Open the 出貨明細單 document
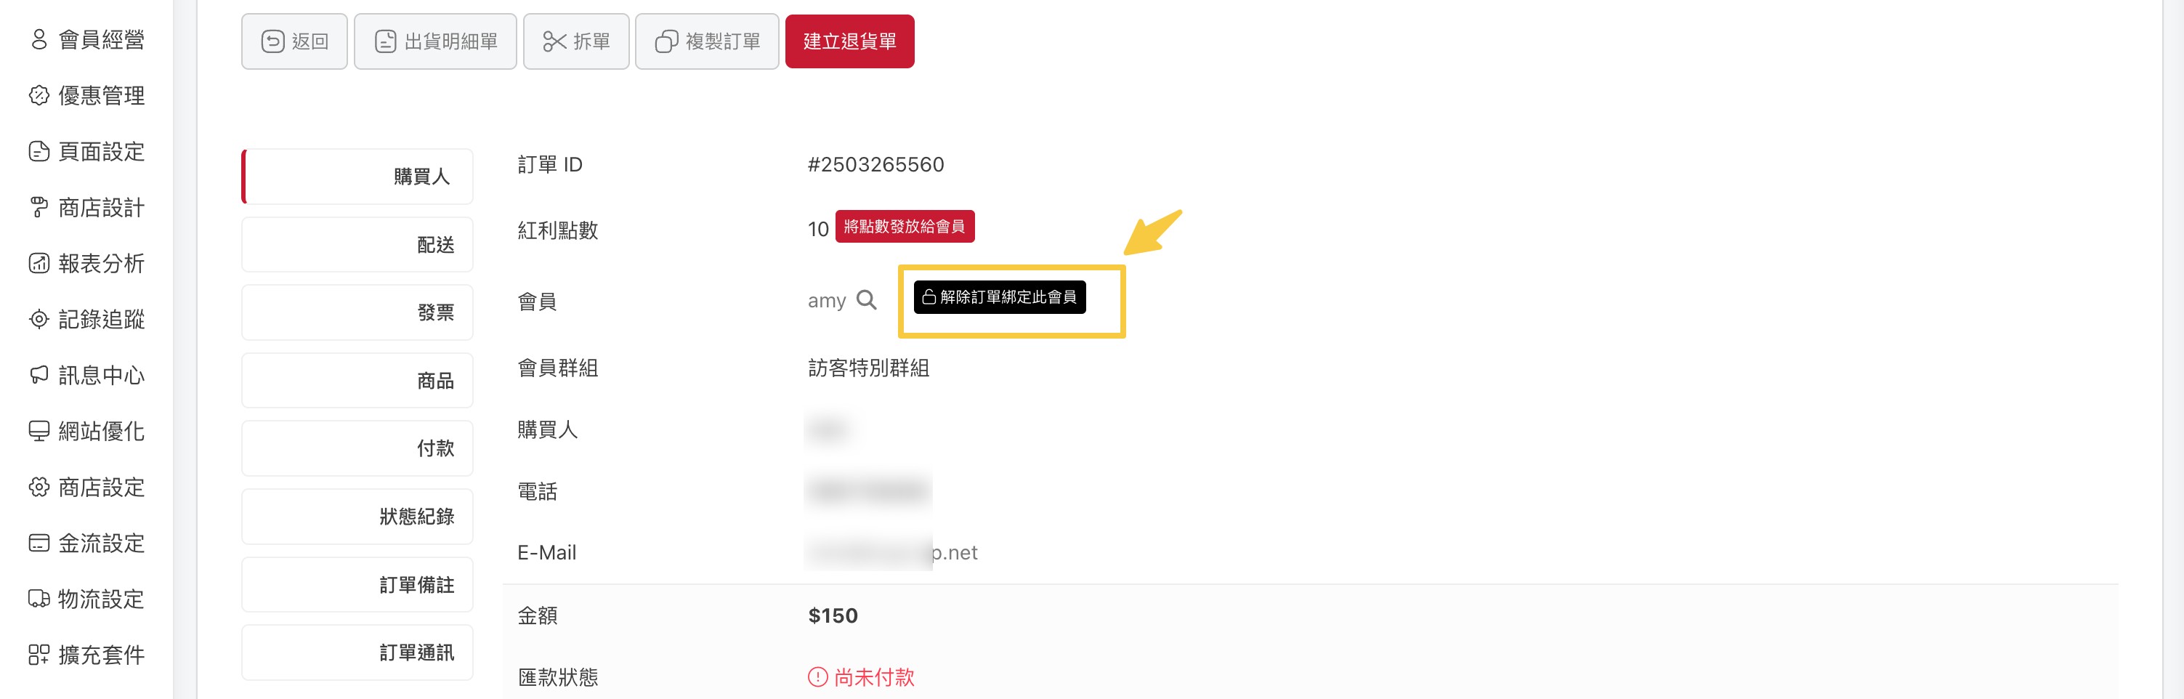Viewport: 2184px width, 699px height. coord(435,41)
